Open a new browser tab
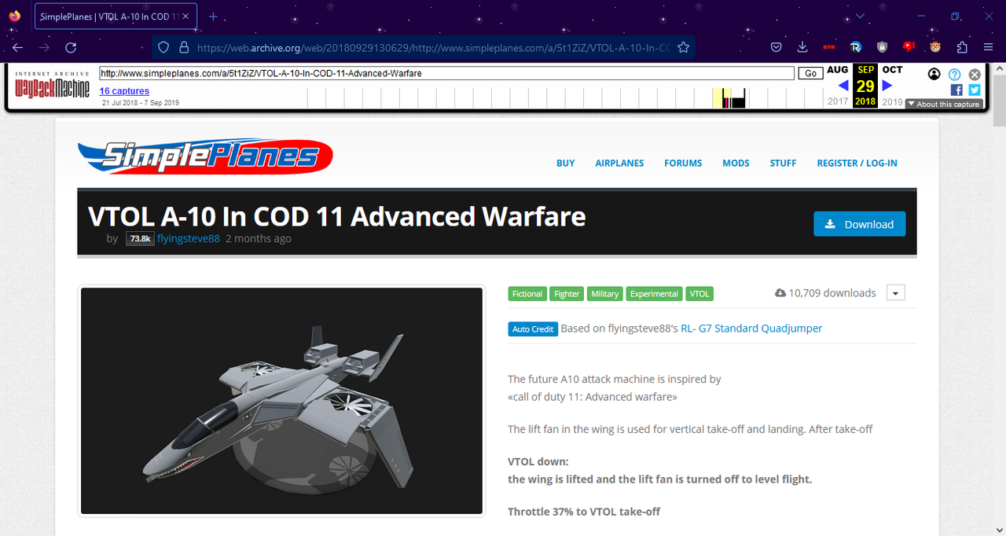1006x536 pixels. coord(213,17)
